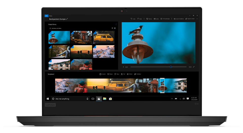Click Export or share
243x133 pixels.
click(x=190, y=19)
